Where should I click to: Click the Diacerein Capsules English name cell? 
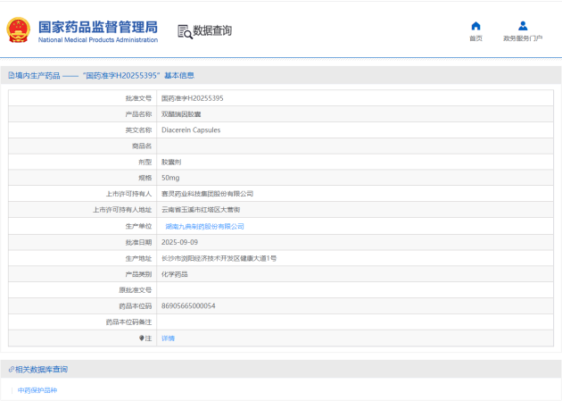click(190, 130)
